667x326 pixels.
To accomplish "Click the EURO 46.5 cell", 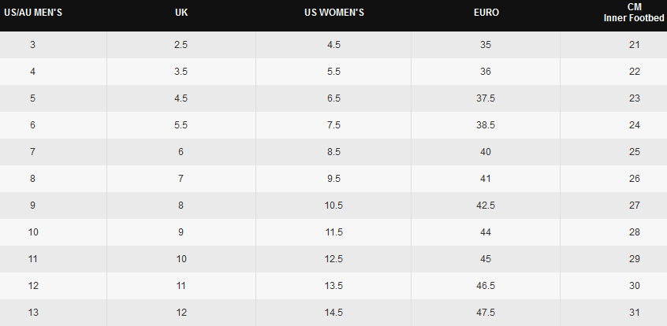I will tap(486, 286).
